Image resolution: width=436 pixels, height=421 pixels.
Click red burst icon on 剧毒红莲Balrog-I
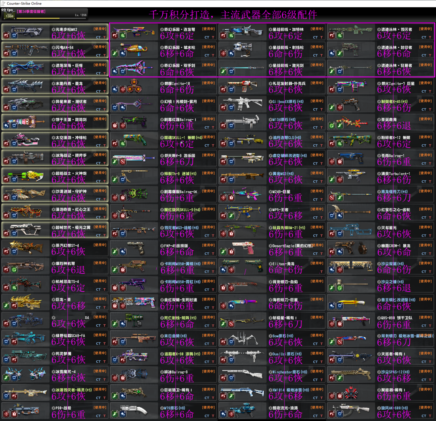pyautogui.click(x=115, y=126)
